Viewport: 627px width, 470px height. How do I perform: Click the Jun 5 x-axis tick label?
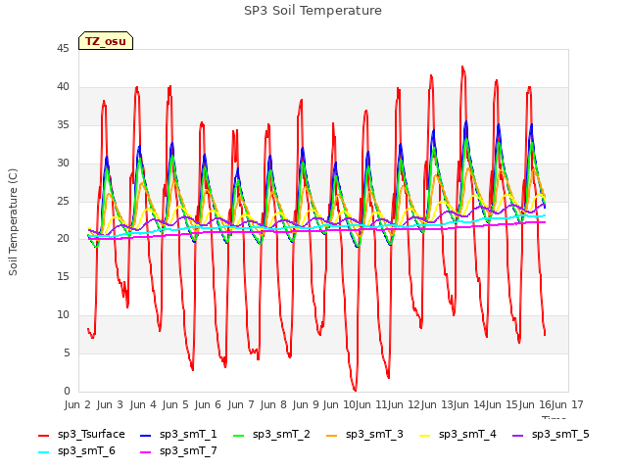[x=175, y=404]
